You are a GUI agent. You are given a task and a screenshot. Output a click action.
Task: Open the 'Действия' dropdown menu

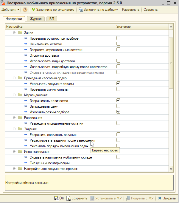coord(10,10)
